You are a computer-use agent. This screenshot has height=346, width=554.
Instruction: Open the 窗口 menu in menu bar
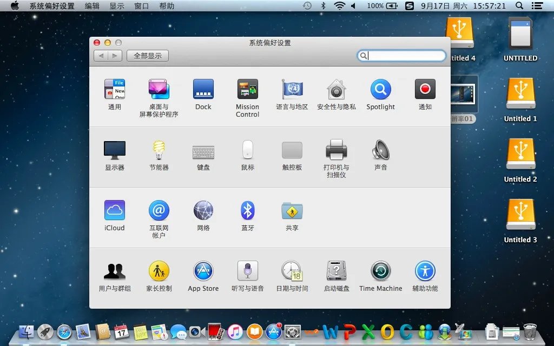tap(141, 6)
